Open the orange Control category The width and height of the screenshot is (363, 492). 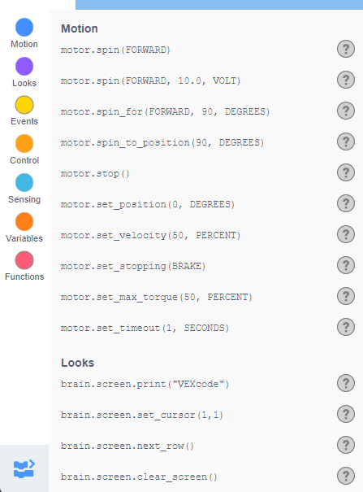tap(24, 144)
